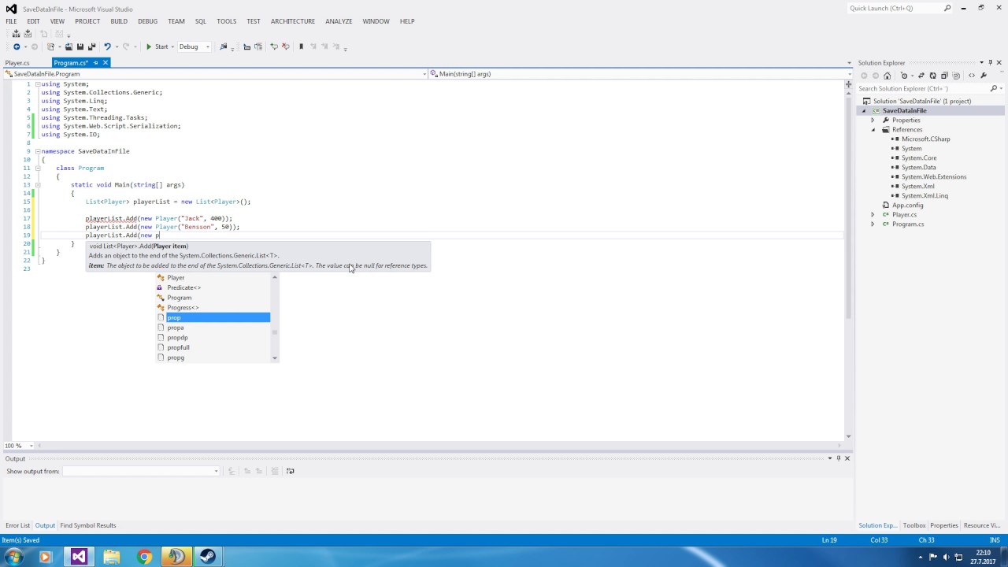The width and height of the screenshot is (1008, 567).
Task: Switch to the Error List tab
Action: (x=17, y=525)
